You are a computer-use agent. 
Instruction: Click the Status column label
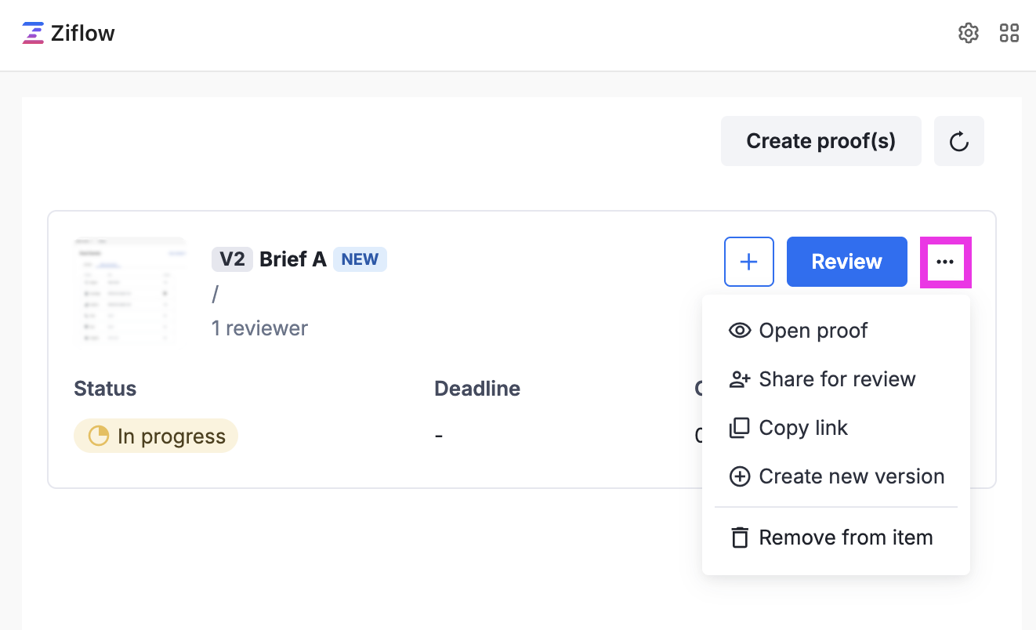point(105,389)
